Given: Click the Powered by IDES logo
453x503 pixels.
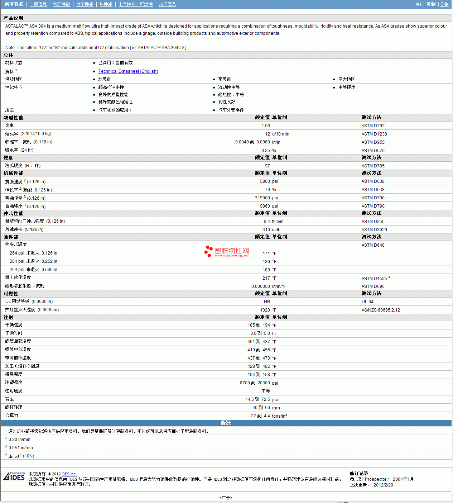Looking at the screenshot, I should pyautogui.click(x=14, y=476).
